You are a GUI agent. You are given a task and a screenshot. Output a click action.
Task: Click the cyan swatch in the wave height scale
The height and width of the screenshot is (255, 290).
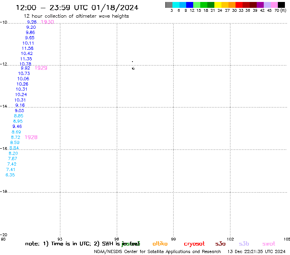176,5
